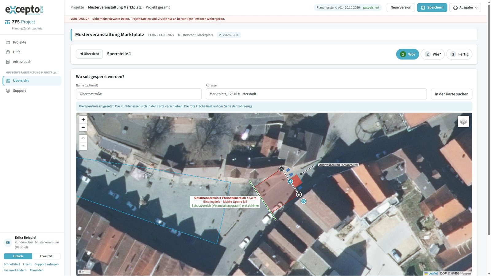This screenshot has height=276, width=491.
Task: Click the folder icon beside Projekte
Action: (x=8, y=42)
